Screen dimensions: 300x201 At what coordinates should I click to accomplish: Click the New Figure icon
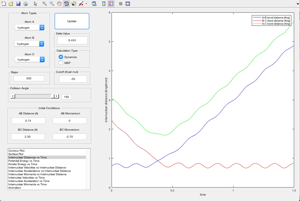(4, 4)
